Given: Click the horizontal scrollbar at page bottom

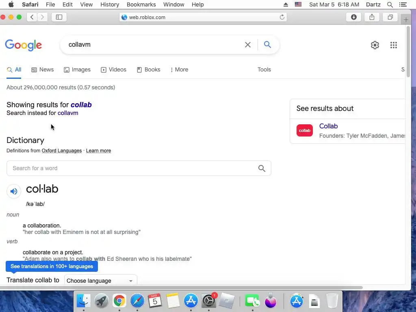Looking at the screenshot, I should pos(182,288).
